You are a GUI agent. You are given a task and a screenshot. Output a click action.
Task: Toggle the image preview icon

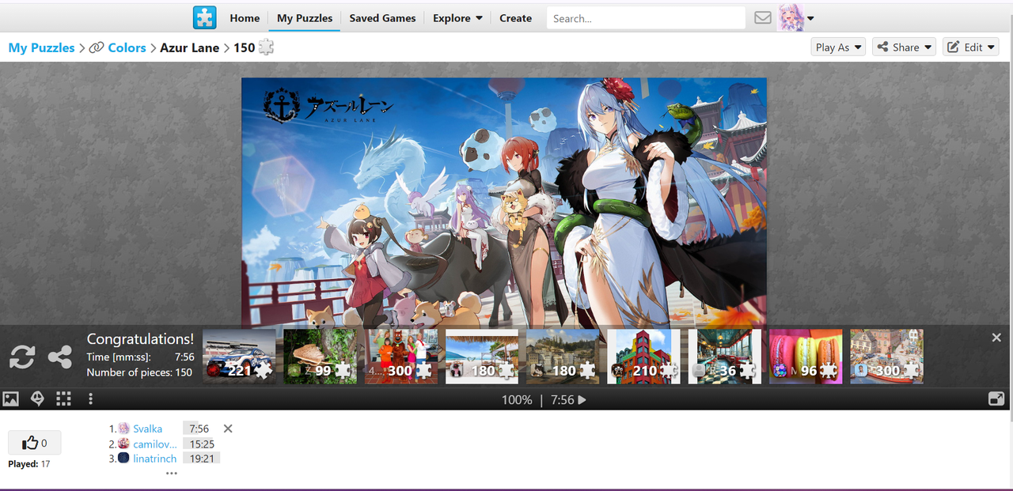[10, 398]
